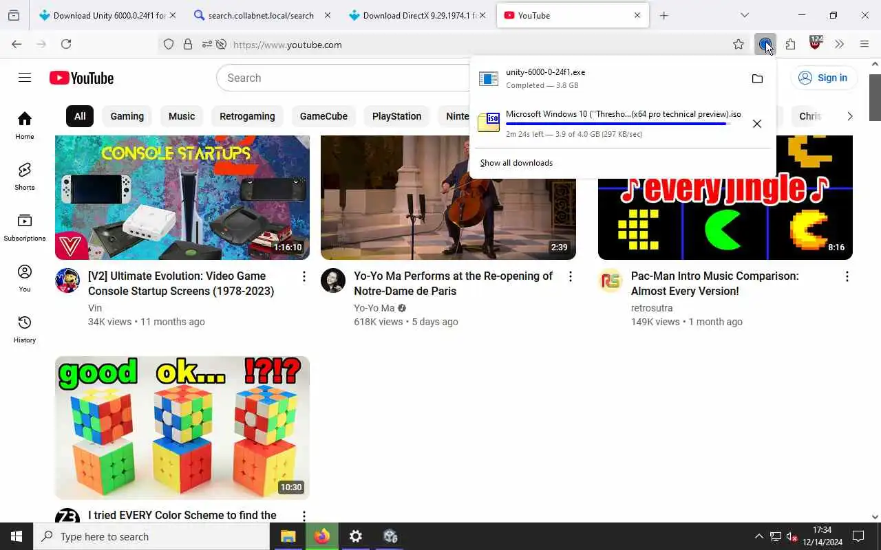
Task: Open completed unity-6000-0-24f1.exe download entry
Action: 606,78
